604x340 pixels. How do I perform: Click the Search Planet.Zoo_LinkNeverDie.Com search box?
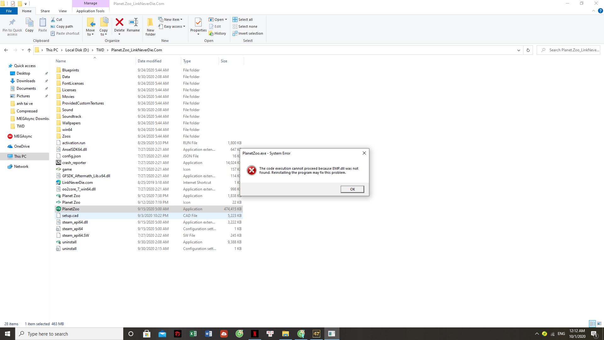coord(570,50)
